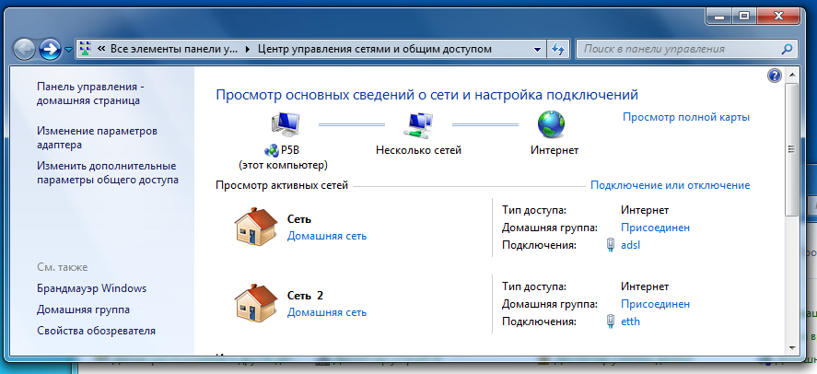Click the 'См. также' heading text
The width and height of the screenshot is (817, 374).
62,267
